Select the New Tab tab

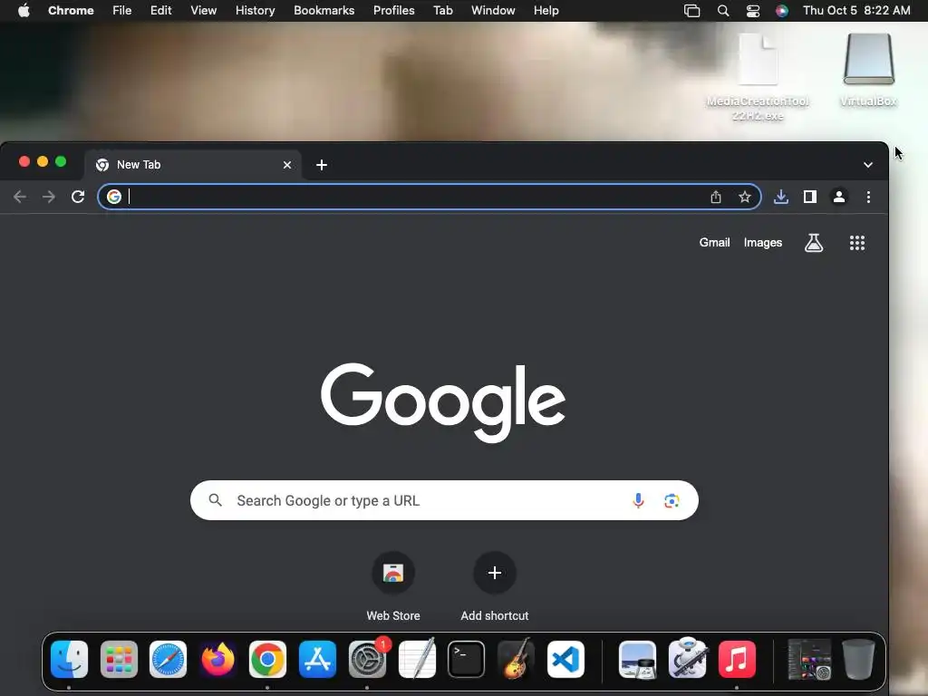coord(193,165)
